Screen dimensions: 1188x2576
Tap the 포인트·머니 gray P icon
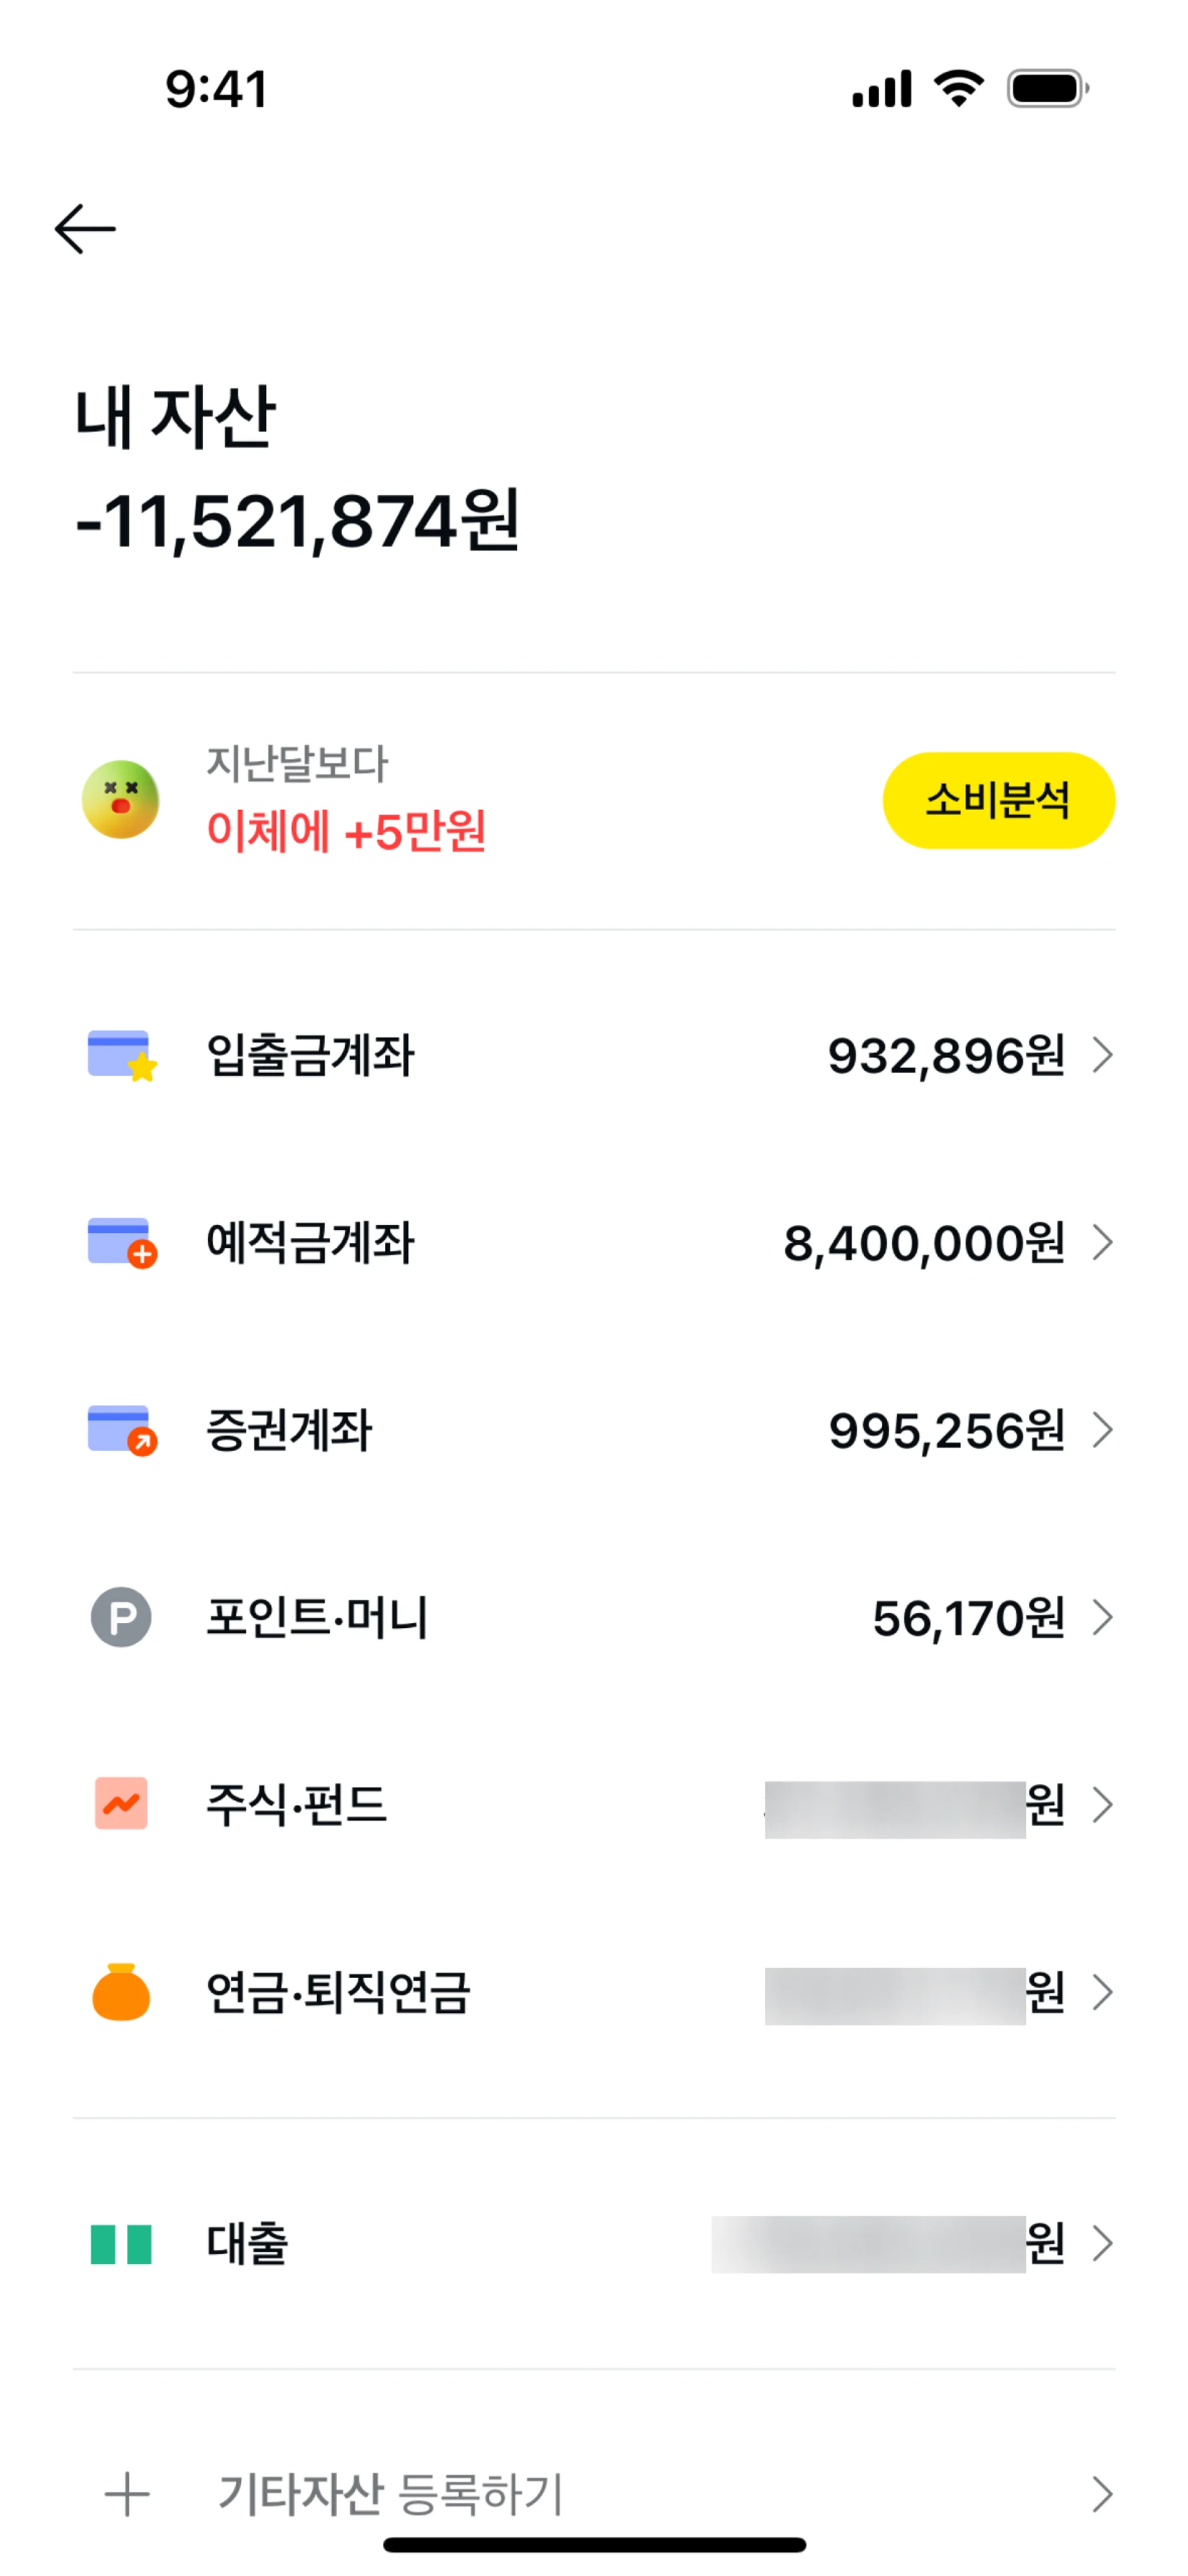[121, 1617]
